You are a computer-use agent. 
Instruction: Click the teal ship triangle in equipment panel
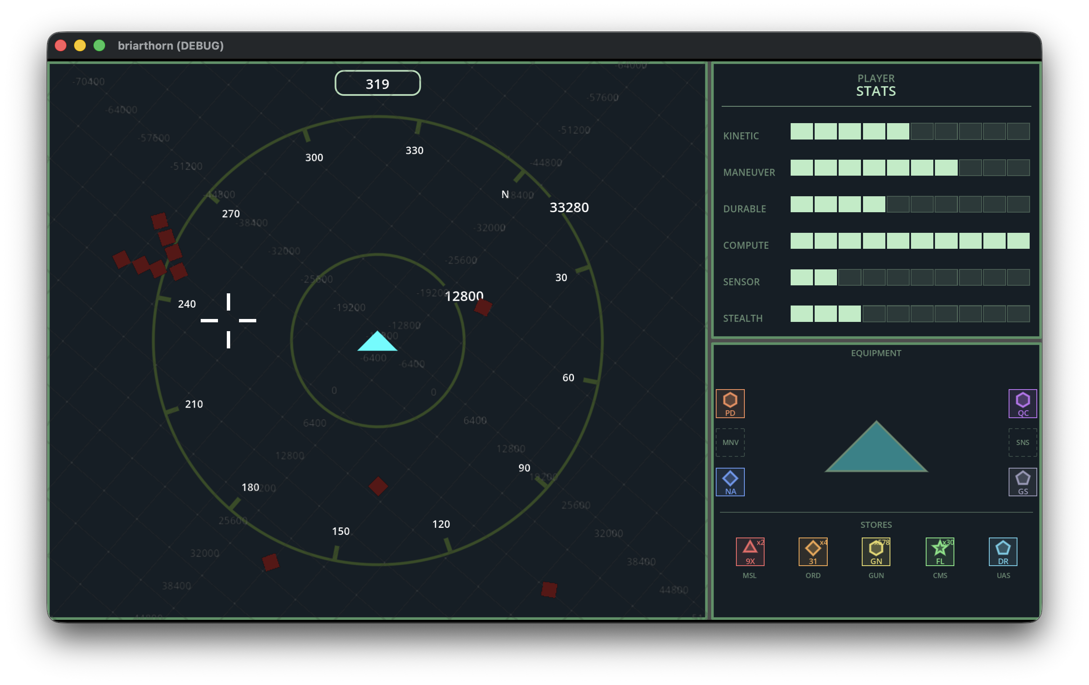click(x=876, y=453)
